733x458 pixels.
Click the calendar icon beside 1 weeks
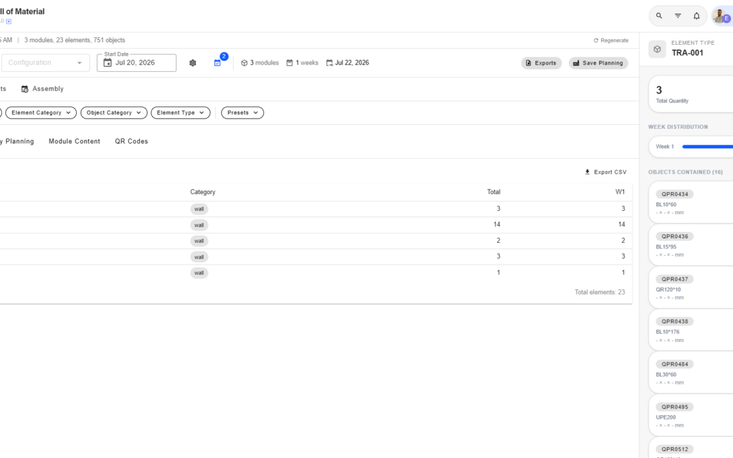(x=289, y=62)
